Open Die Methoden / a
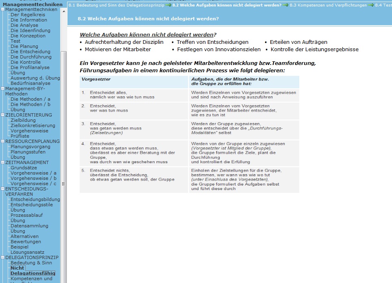Screen dimensions: 392x283 (x=30, y=99)
